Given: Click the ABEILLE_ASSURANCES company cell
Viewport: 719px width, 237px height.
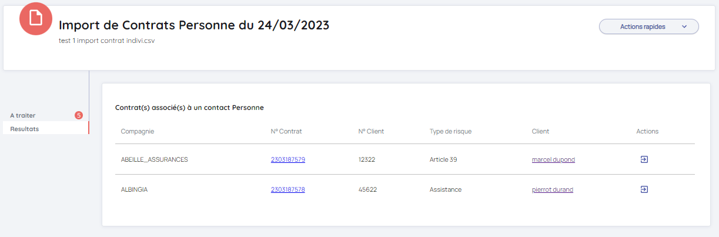Looking at the screenshot, I should [x=154, y=159].
